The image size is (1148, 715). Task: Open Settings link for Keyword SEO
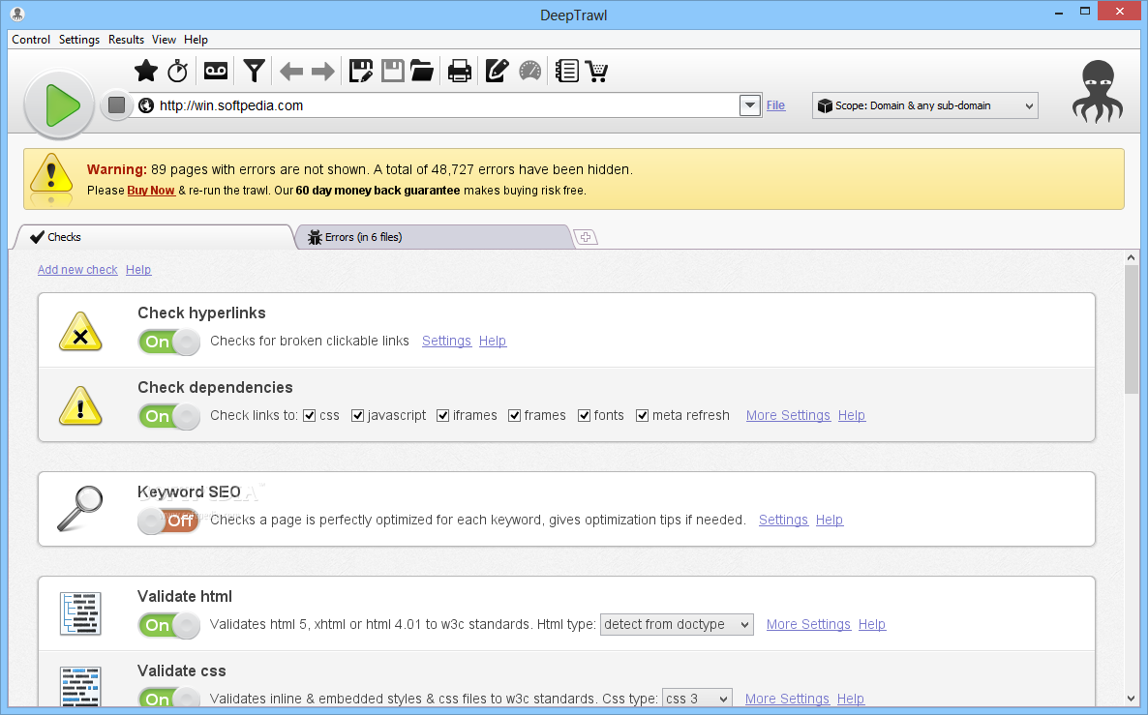pos(783,521)
